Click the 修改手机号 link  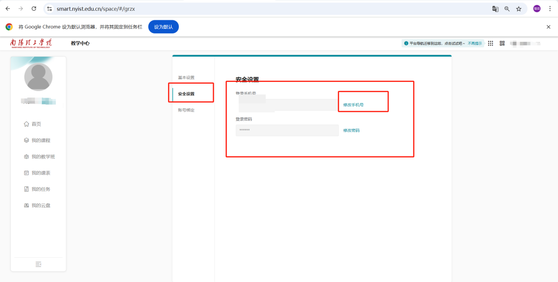point(353,105)
